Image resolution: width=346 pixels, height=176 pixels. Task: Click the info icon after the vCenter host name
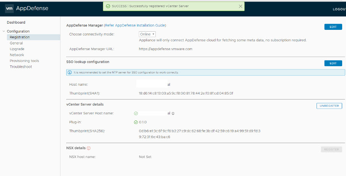pyautogui.click(x=173, y=114)
